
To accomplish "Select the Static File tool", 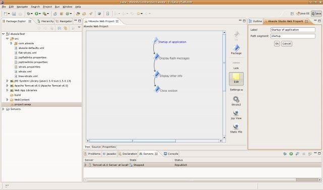I will tap(236, 129).
